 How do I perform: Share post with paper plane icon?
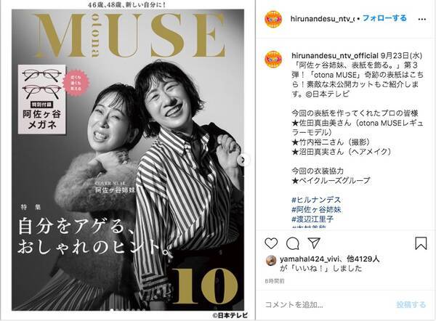tap(314, 243)
